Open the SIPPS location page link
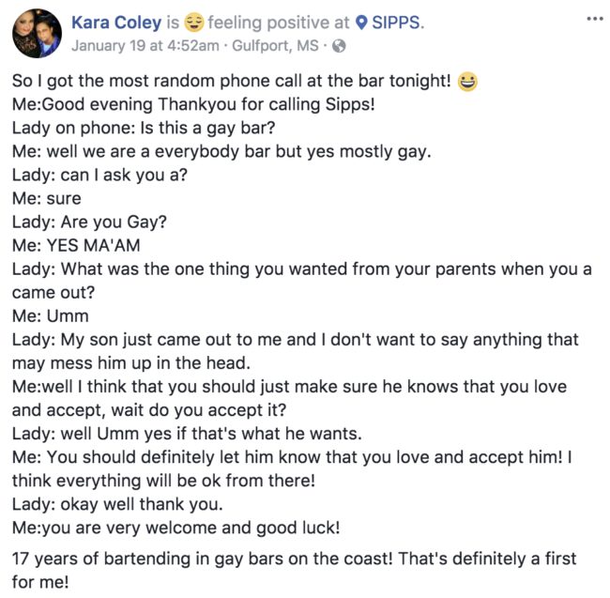This screenshot has width=610, height=598. pyautogui.click(x=395, y=22)
